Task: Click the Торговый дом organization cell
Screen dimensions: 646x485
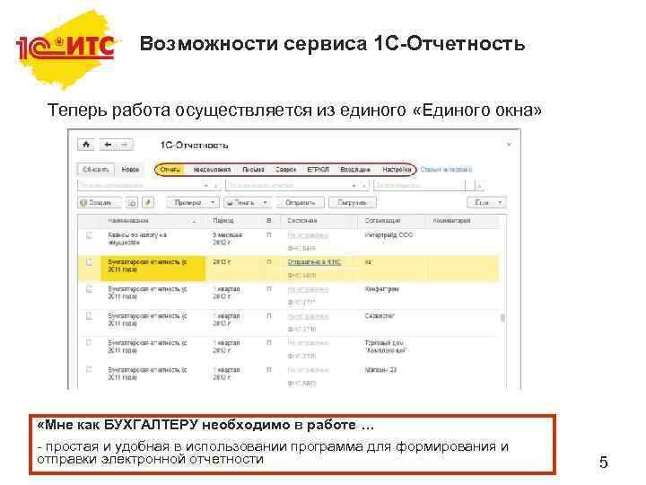Action: tap(386, 347)
